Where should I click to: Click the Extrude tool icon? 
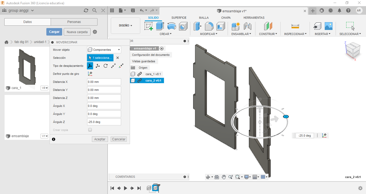click(x=160, y=26)
